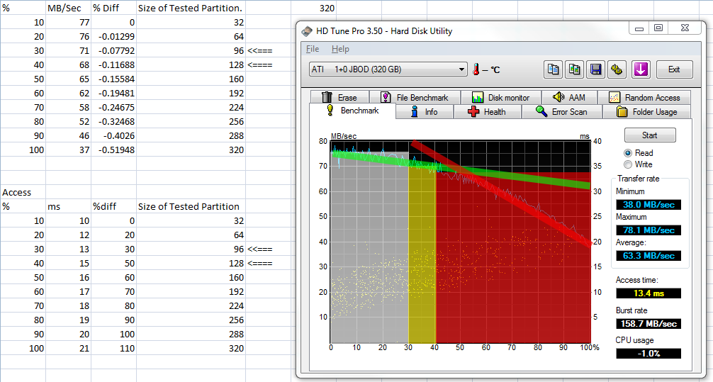Click the cell with value -0.11688
713x382 pixels.
click(x=113, y=64)
